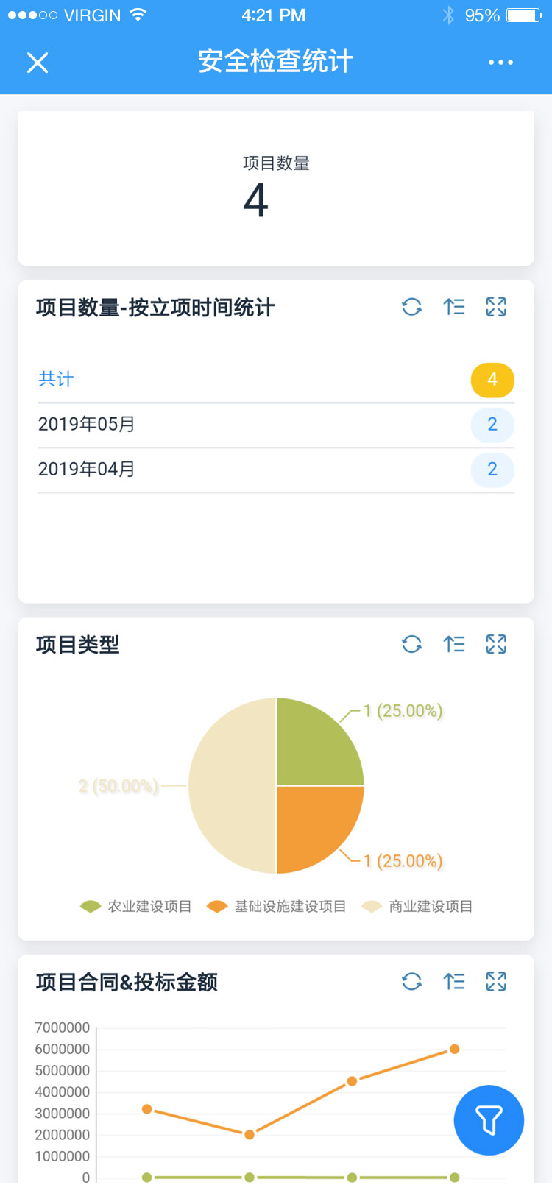
Task: Select the 2019年05月 row
Action: point(275,425)
